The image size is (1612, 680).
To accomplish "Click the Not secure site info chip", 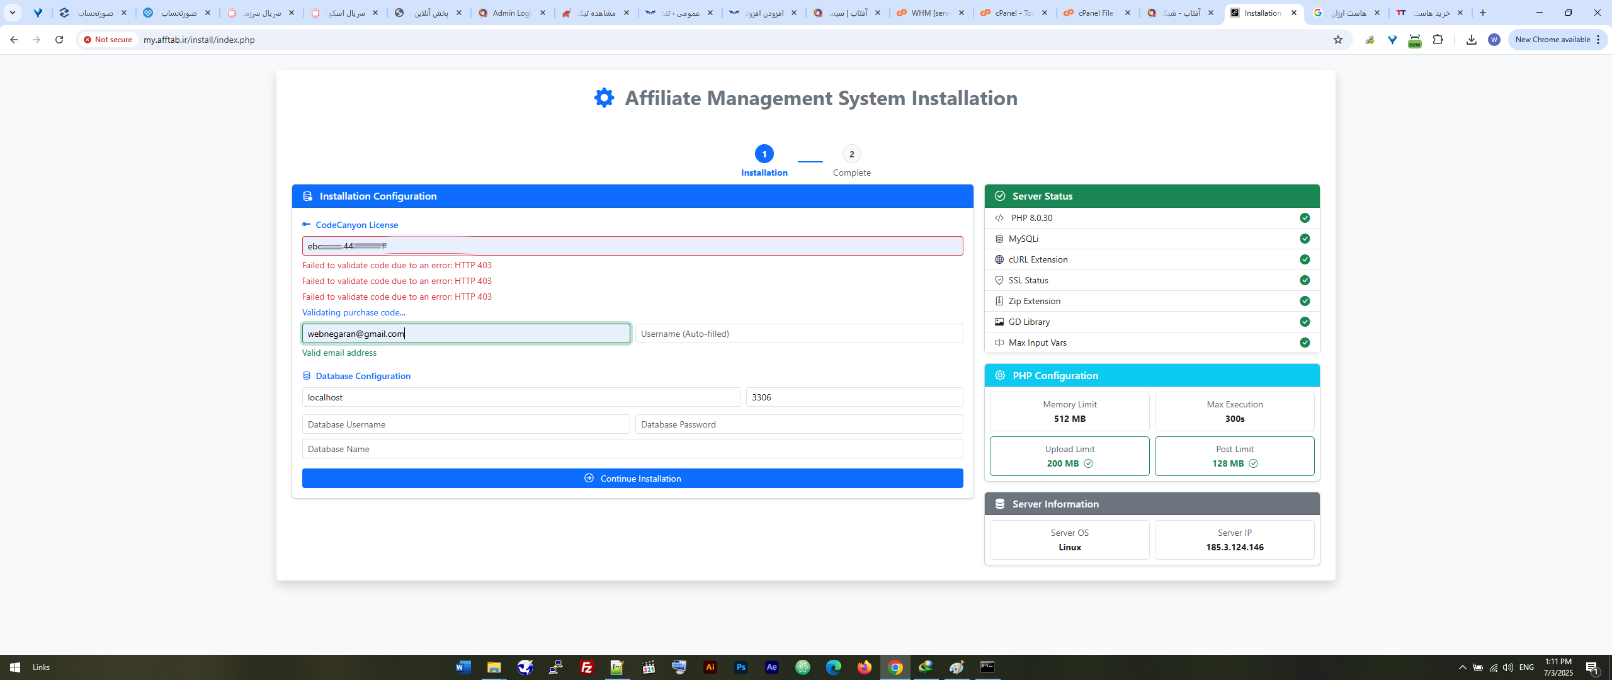I will [108, 40].
